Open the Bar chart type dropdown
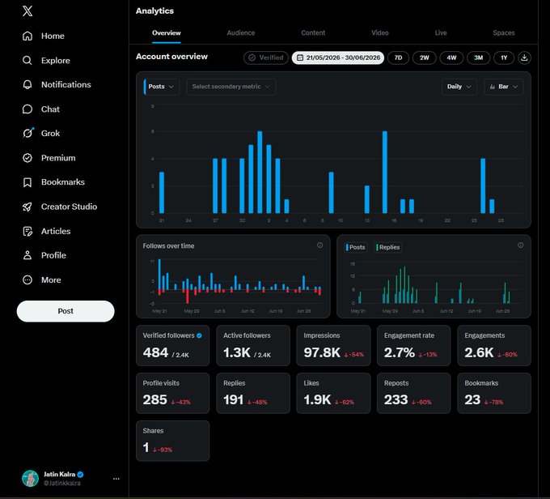 [x=504, y=87]
